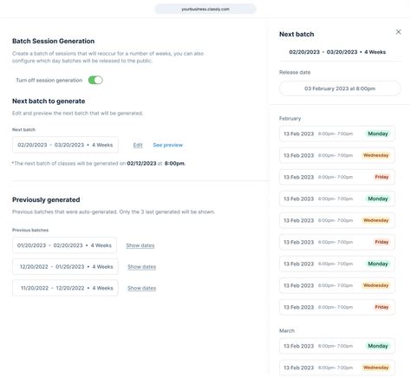
Task: Select the 11/20/2022 - 12/20/2022 previous batch box
Action: (x=65, y=288)
